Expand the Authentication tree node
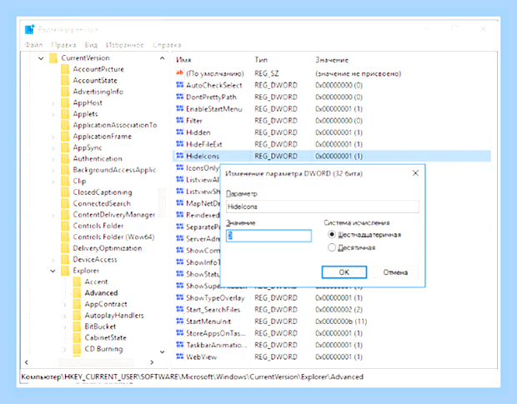Image resolution: width=517 pixels, height=404 pixels. (53, 159)
